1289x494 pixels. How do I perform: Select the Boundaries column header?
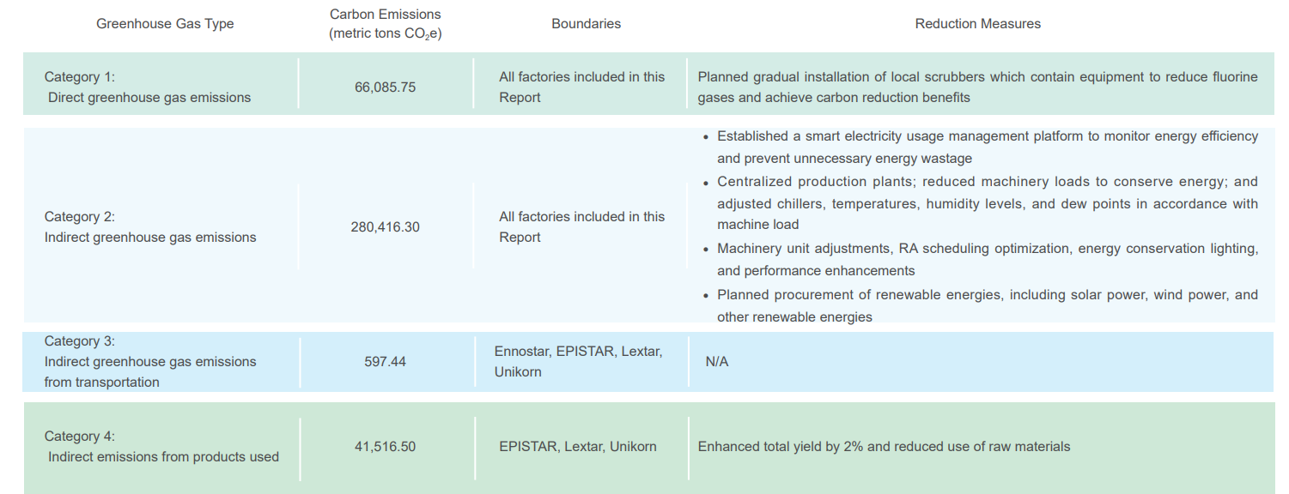point(586,24)
